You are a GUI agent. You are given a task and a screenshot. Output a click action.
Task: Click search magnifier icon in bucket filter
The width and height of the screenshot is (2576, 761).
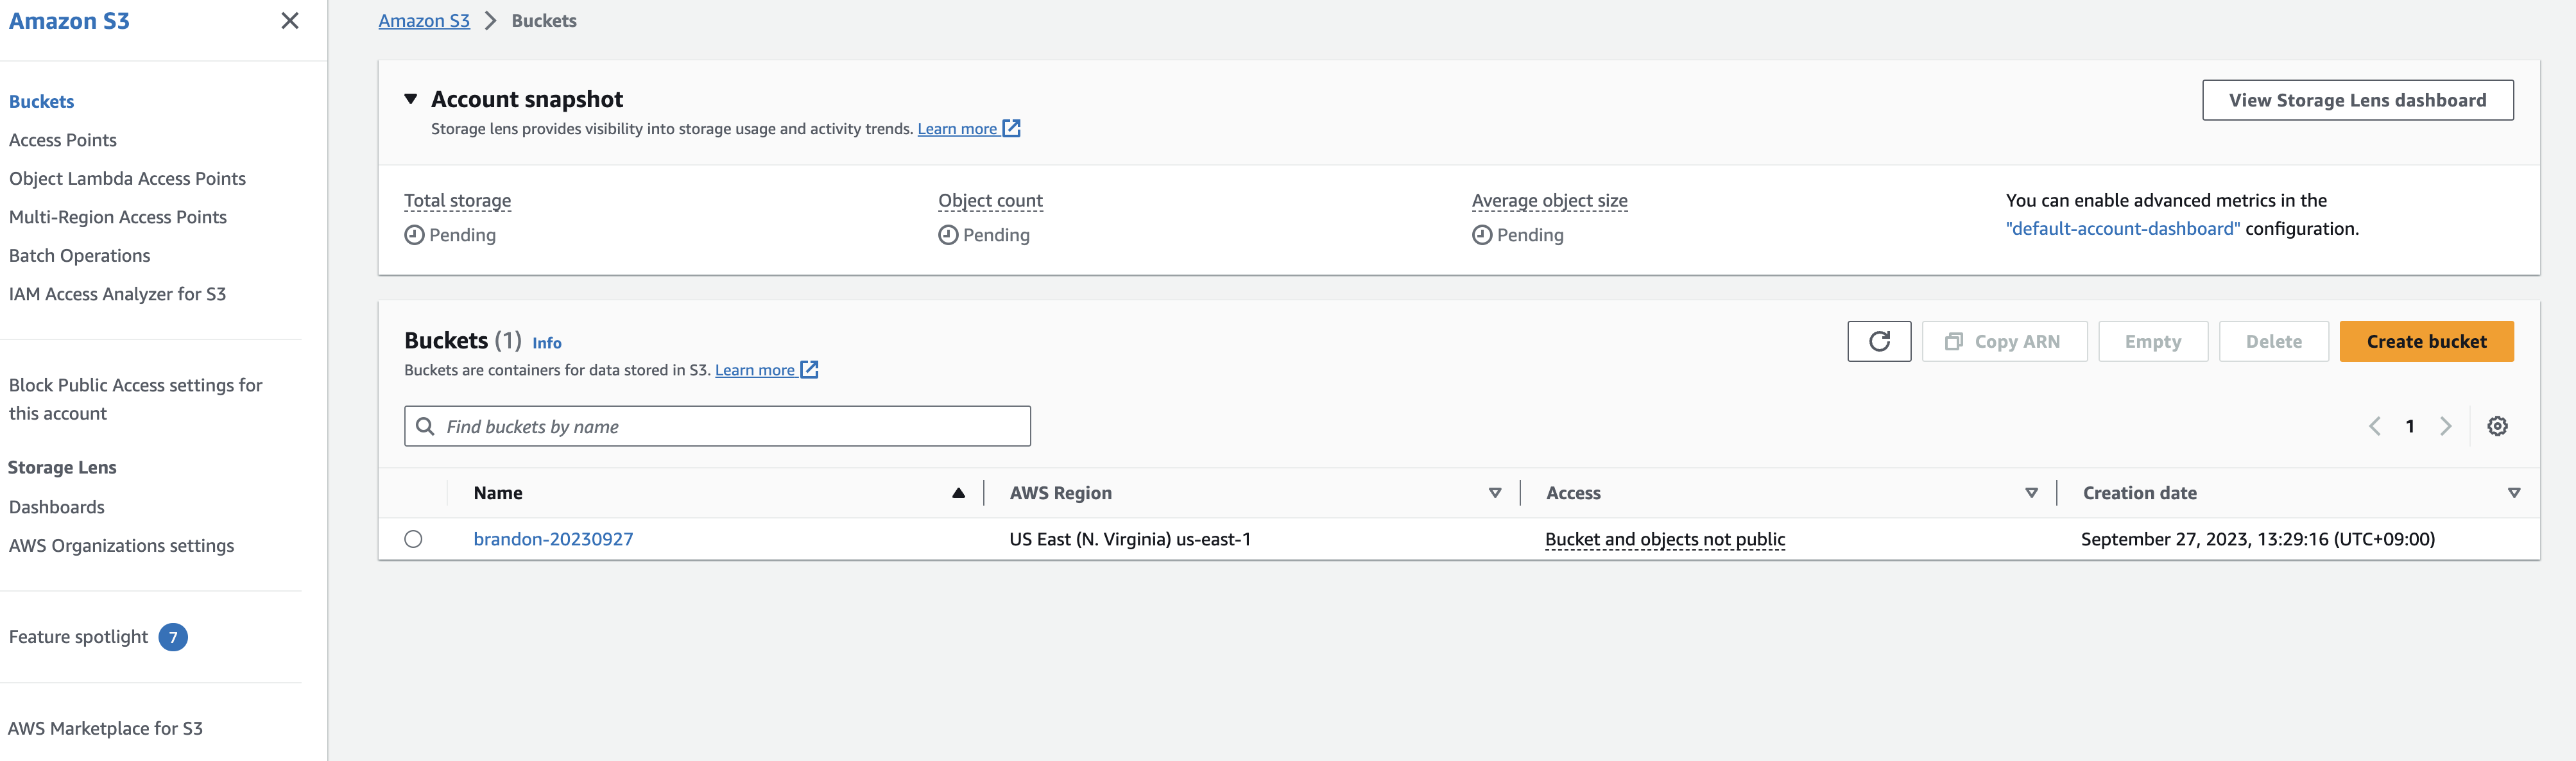click(x=425, y=426)
